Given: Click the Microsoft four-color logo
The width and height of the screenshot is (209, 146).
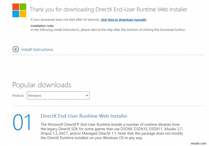Looking at the screenshot, I should click(x=19, y=10).
